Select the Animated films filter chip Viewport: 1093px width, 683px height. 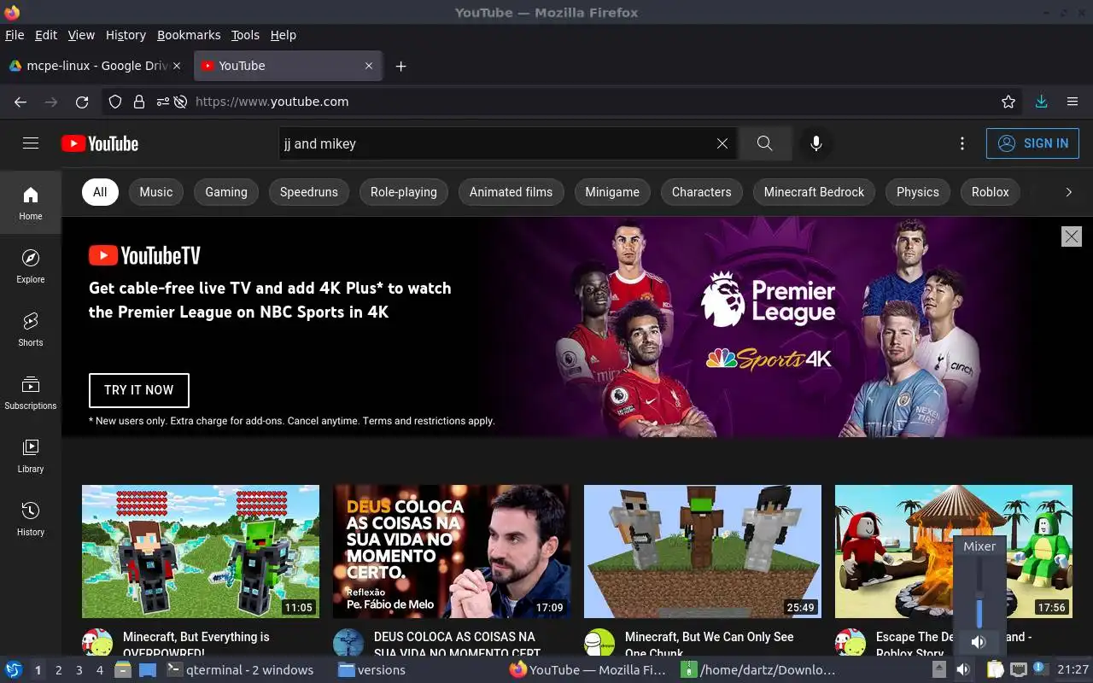[x=511, y=192]
